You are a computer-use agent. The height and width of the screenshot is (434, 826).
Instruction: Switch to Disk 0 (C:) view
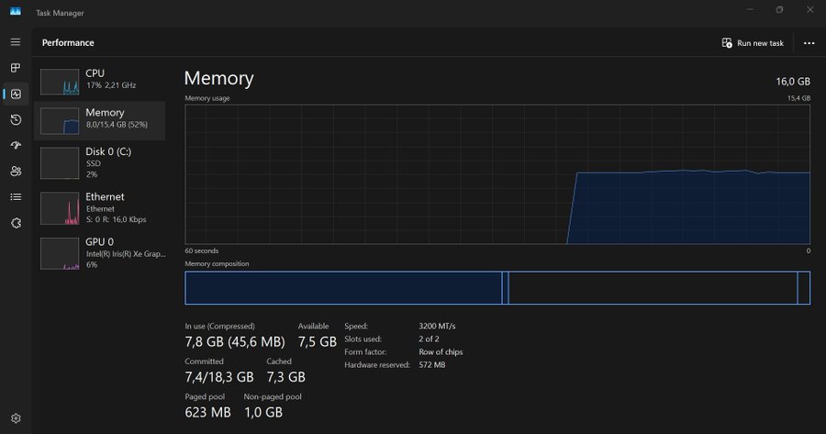(99, 162)
